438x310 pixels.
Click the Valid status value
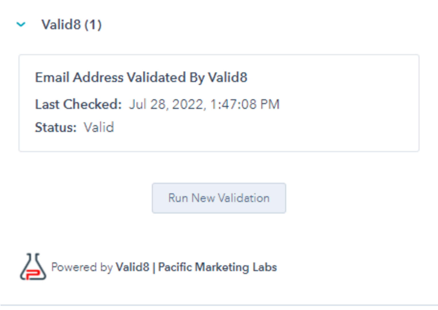99,127
